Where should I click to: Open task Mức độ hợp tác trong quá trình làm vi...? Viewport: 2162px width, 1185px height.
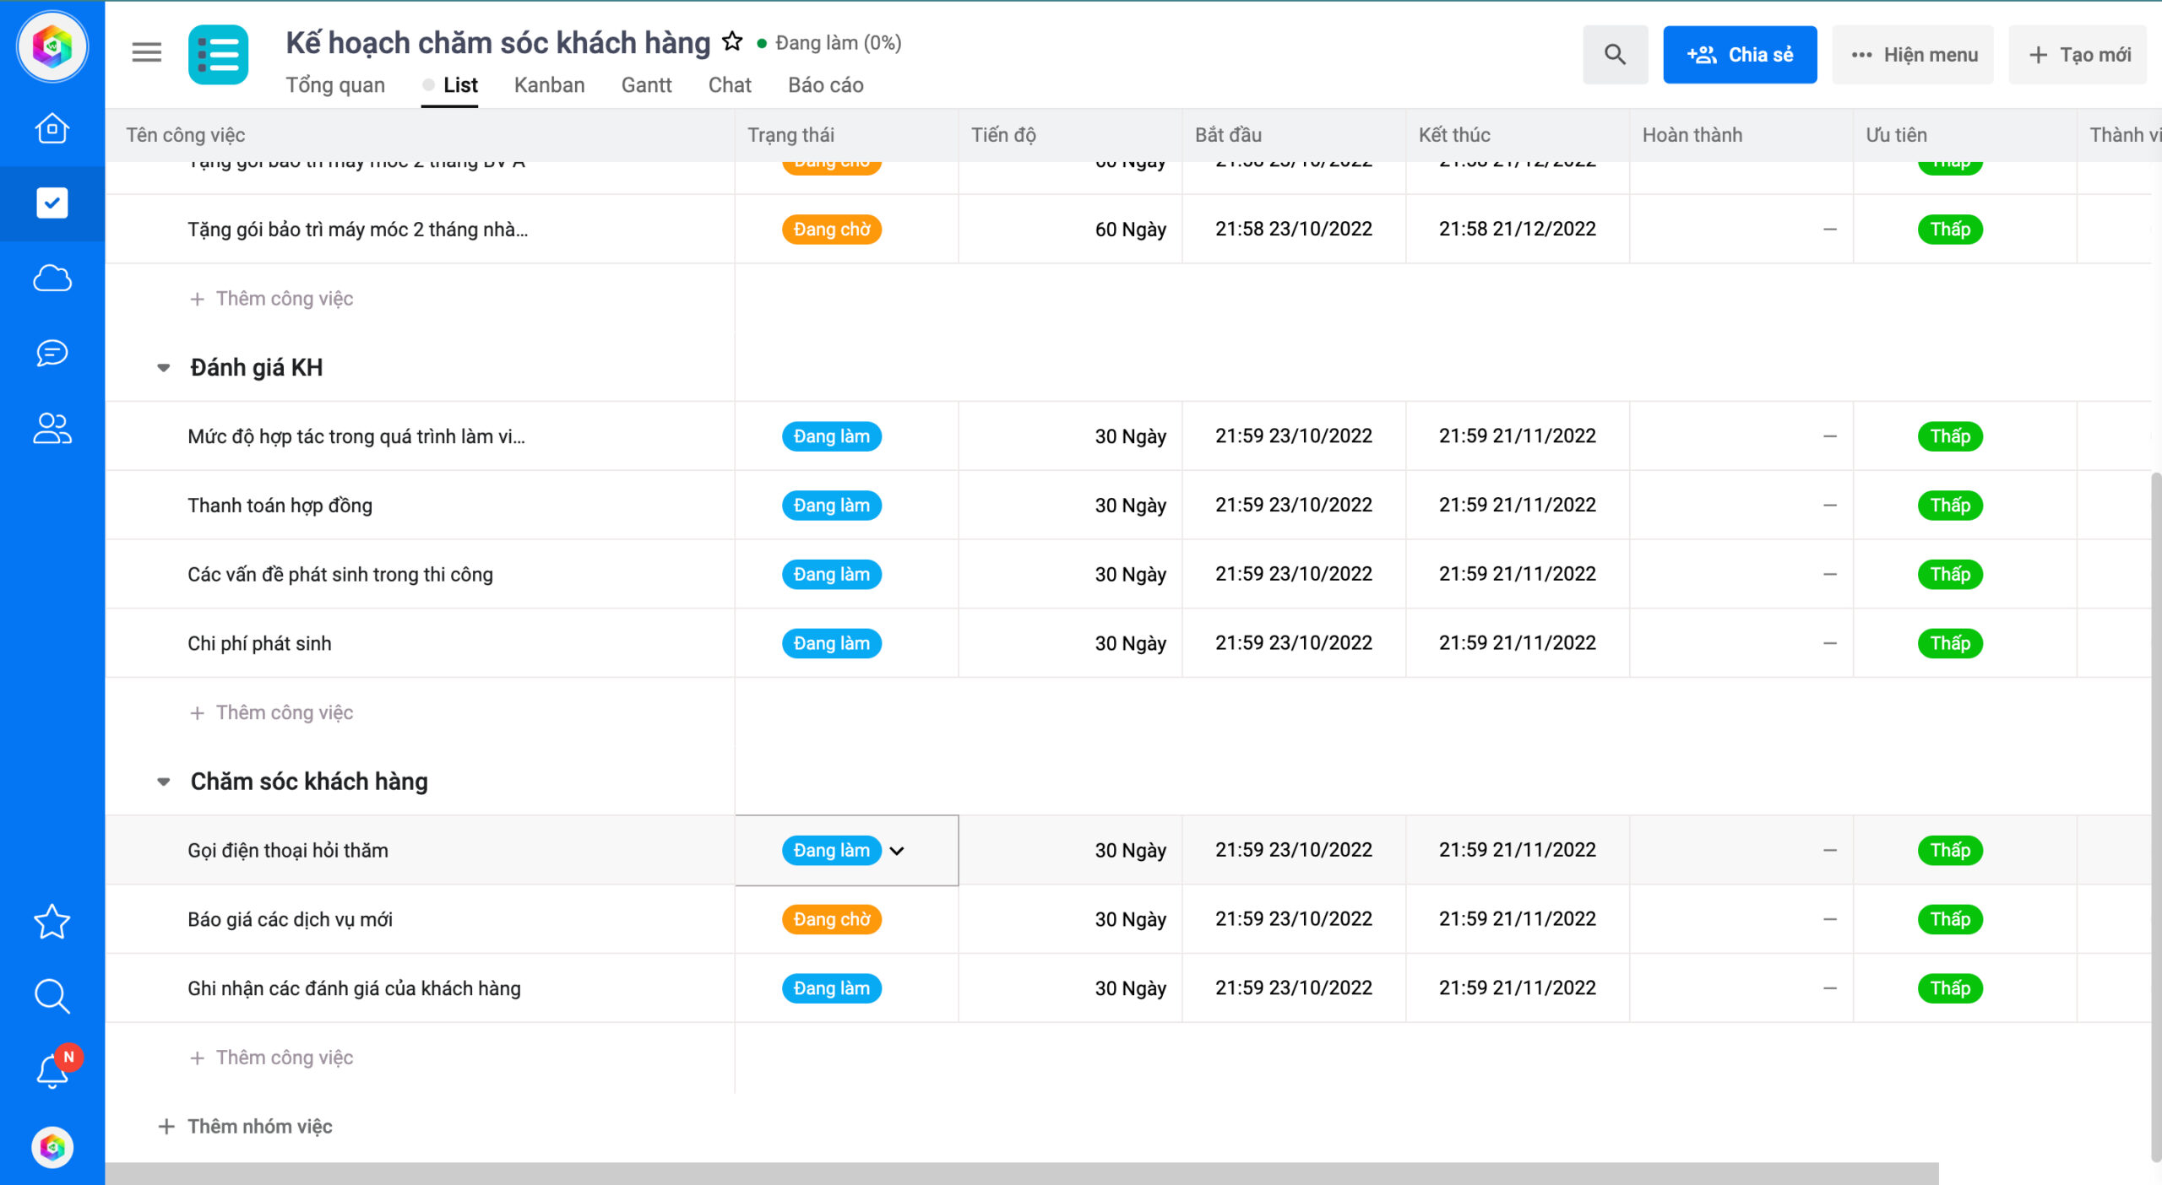coord(356,436)
